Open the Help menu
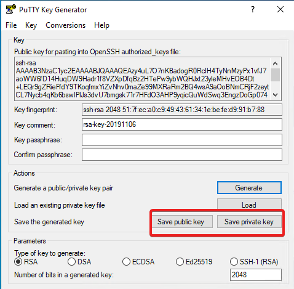The height and width of the screenshot is (289, 294). (101, 25)
